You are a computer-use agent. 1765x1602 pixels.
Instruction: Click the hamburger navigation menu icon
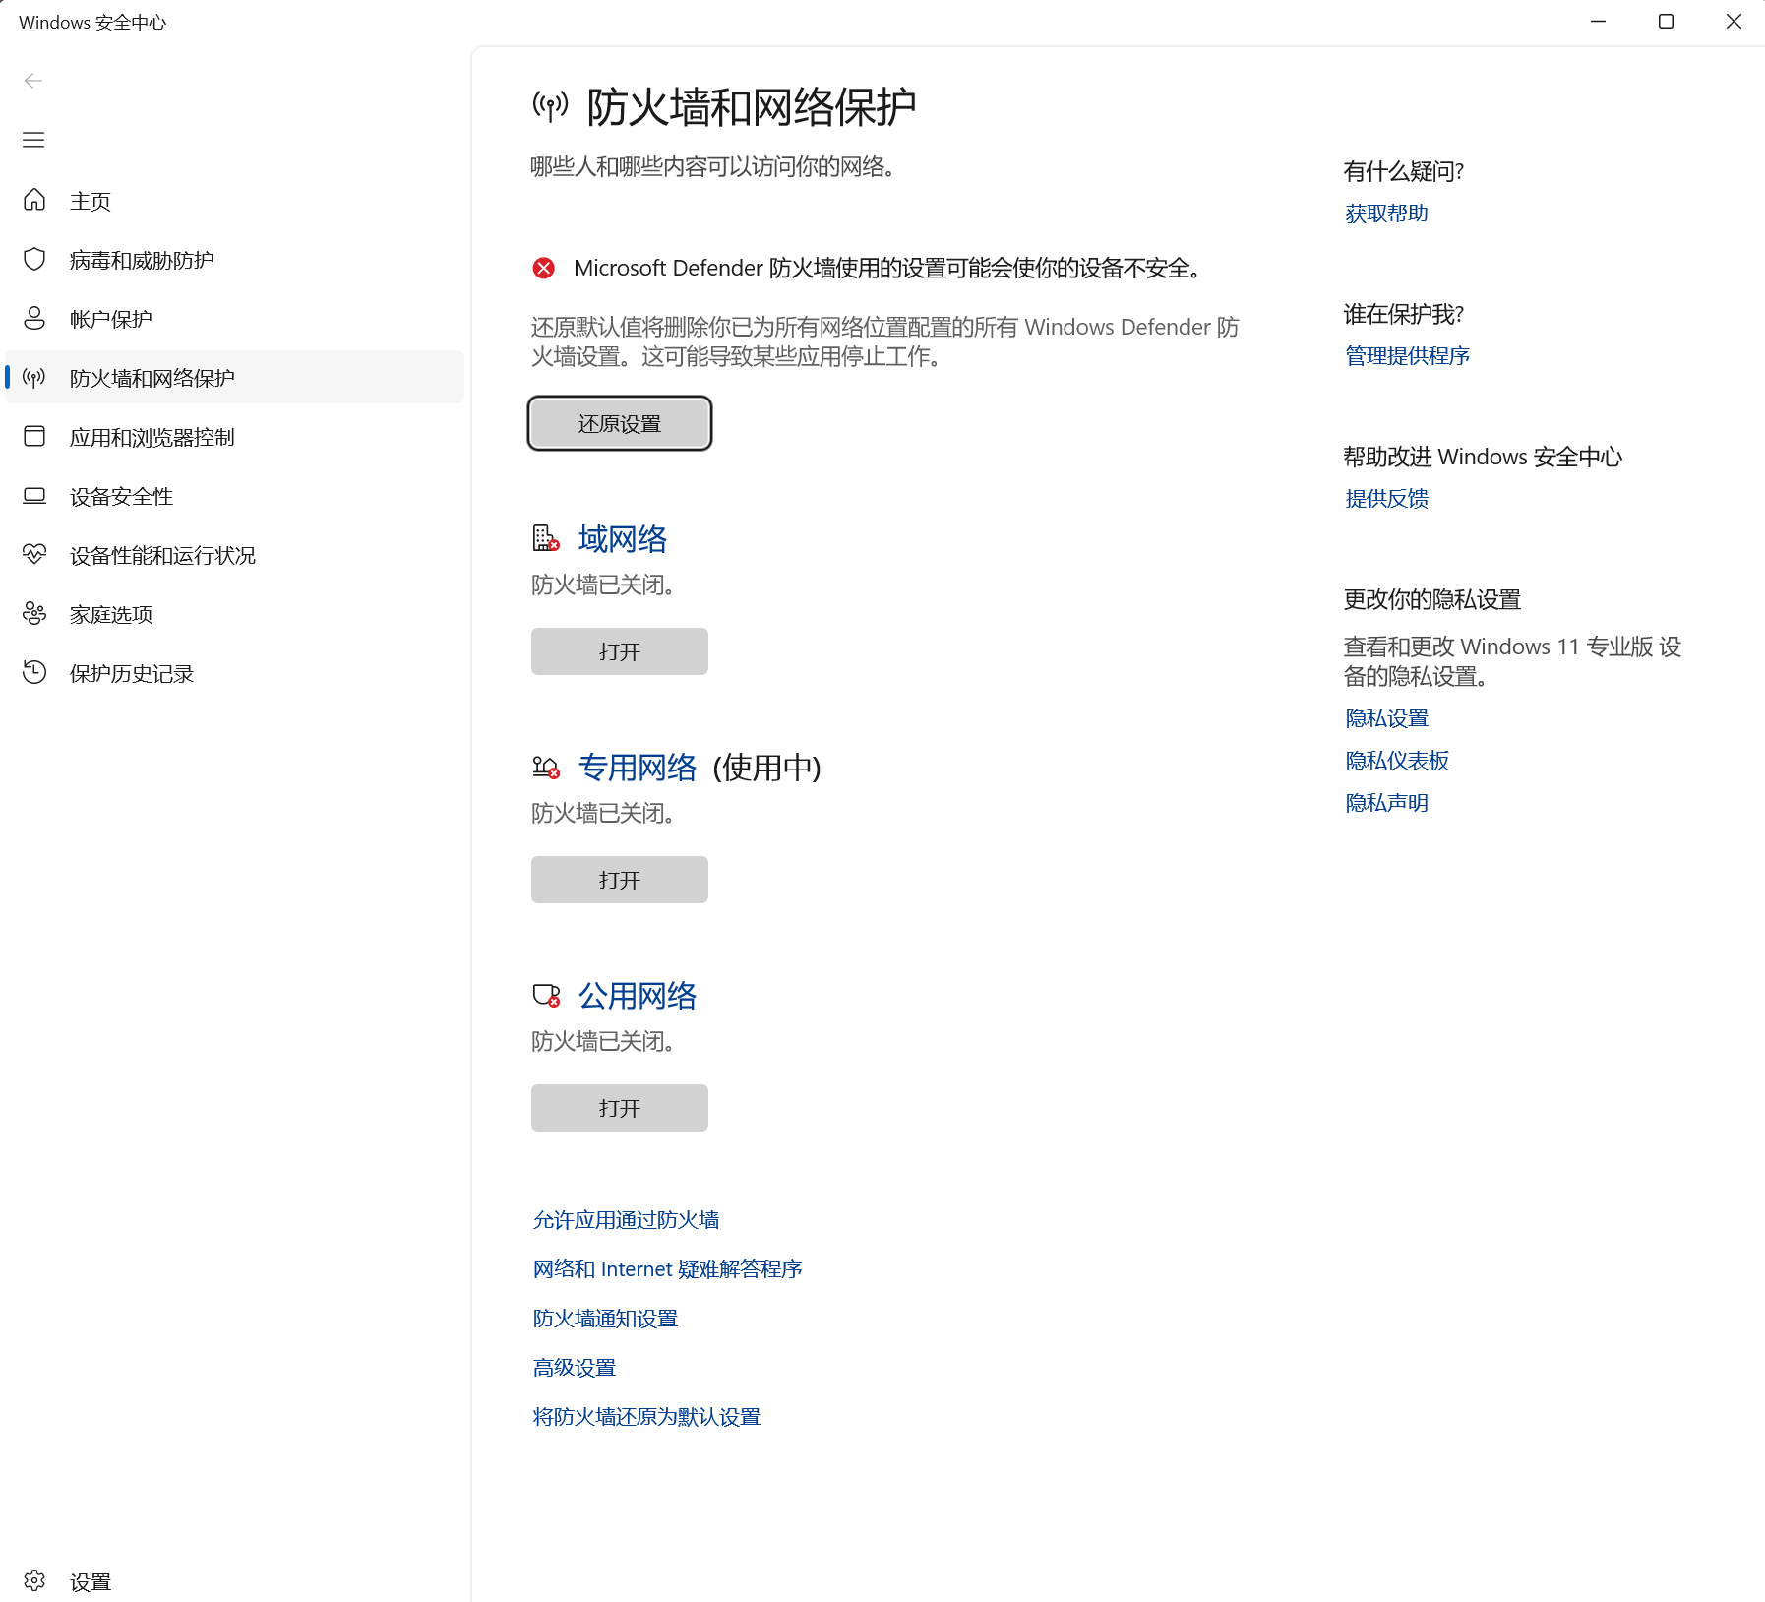[33, 140]
